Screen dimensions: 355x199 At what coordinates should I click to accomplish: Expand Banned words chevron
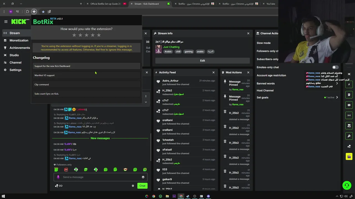point(337,83)
